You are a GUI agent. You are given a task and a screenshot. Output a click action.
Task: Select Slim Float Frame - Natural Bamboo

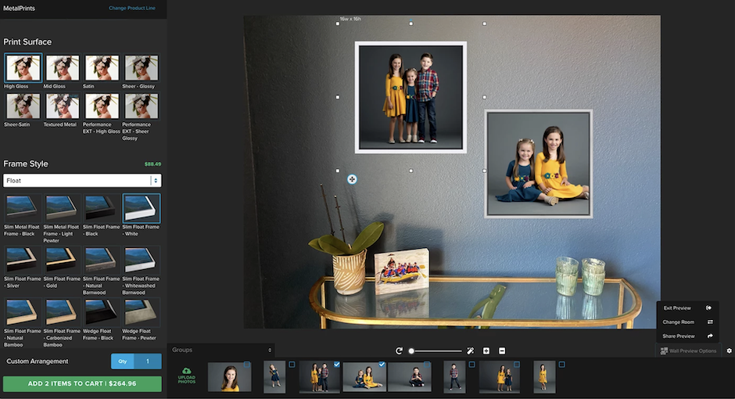(x=22, y=312)
